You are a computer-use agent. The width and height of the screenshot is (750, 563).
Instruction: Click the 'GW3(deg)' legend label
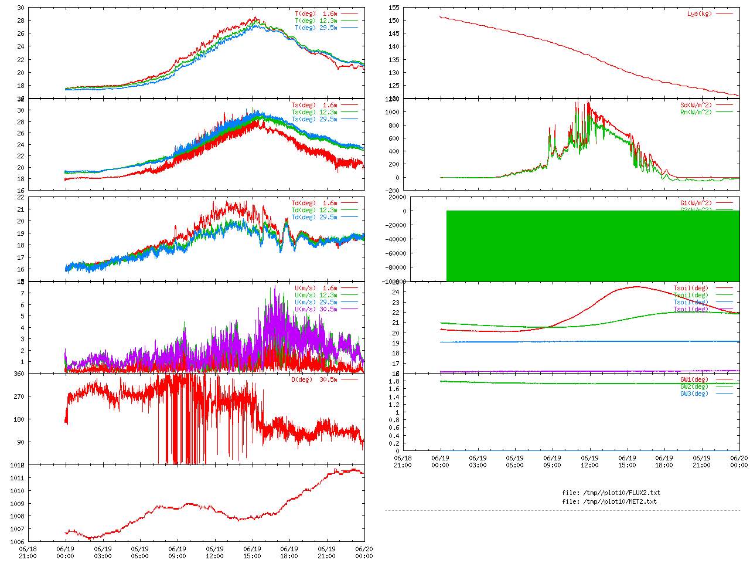coord(694,394)
